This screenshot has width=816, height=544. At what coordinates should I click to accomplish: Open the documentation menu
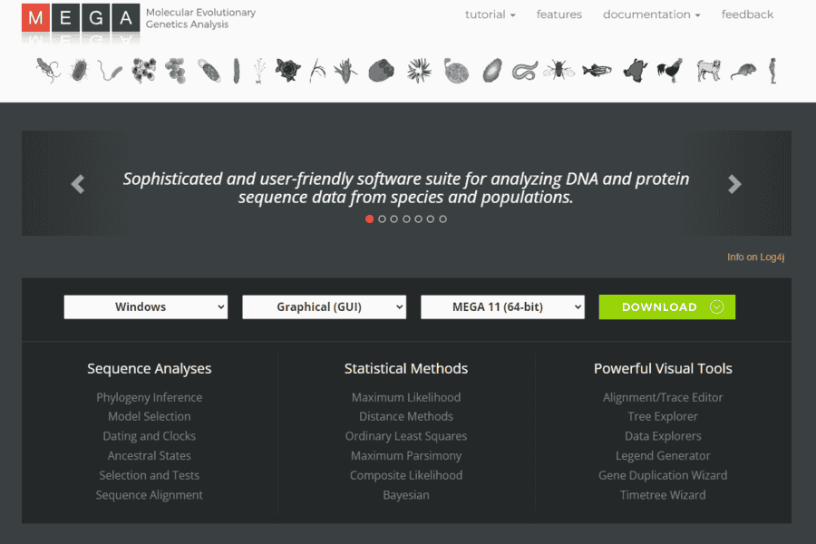point(651,15)
